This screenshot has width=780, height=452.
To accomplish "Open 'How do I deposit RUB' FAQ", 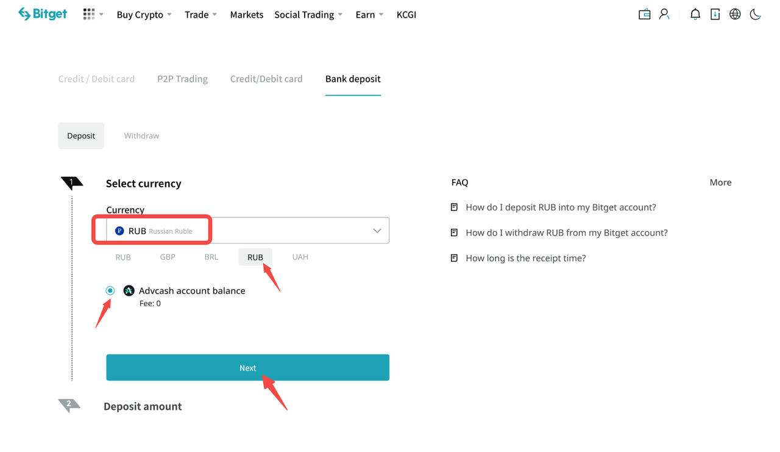I will click(x=561, y=207).
